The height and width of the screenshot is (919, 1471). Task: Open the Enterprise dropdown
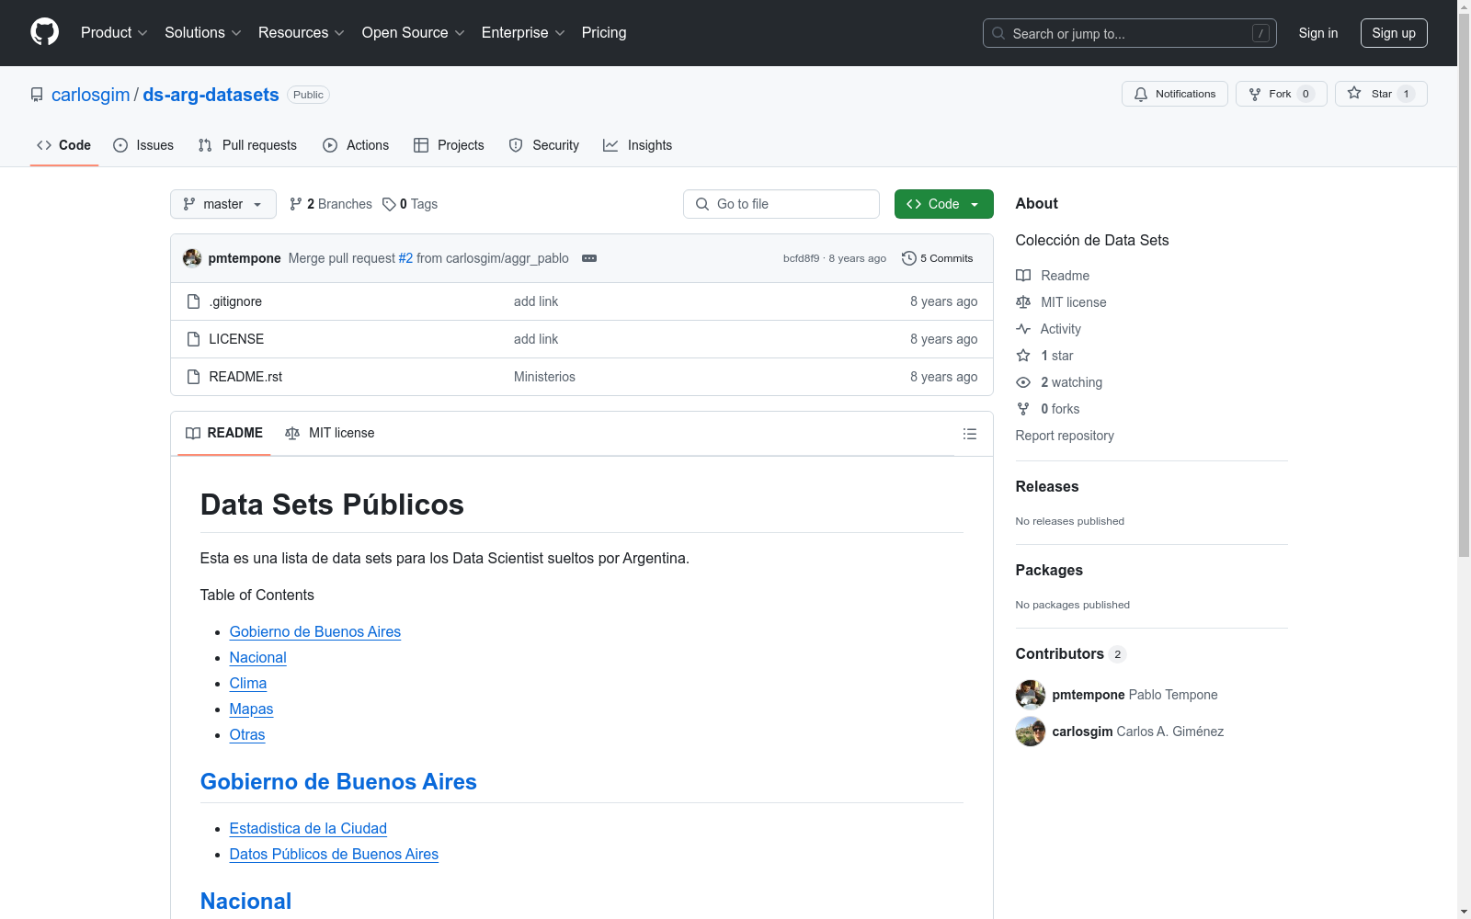pos(523,32)
